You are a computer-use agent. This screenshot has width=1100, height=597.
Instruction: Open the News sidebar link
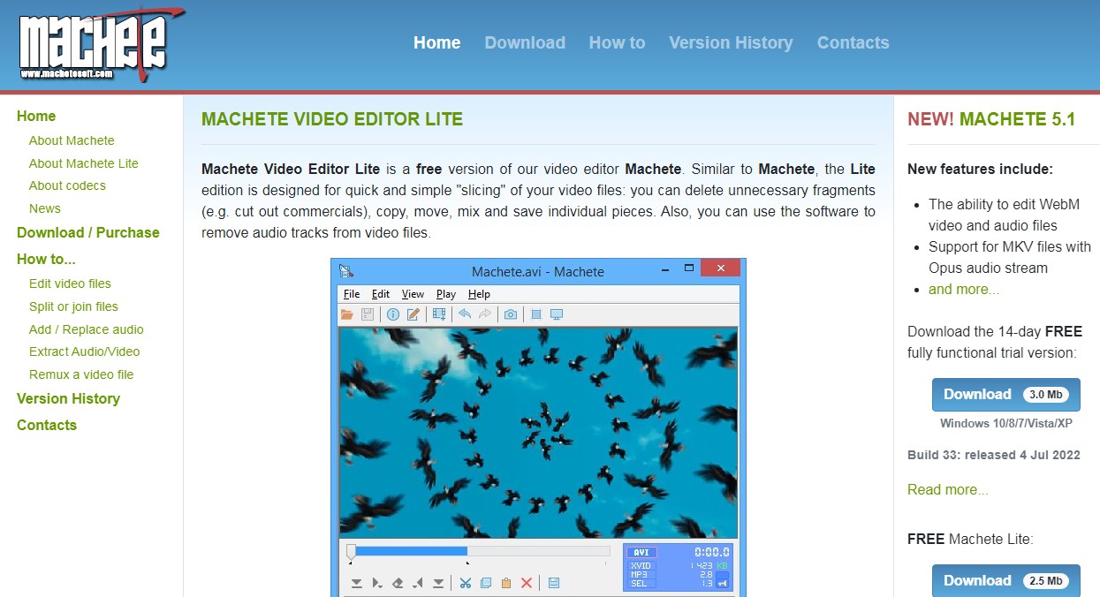[45, 208]
